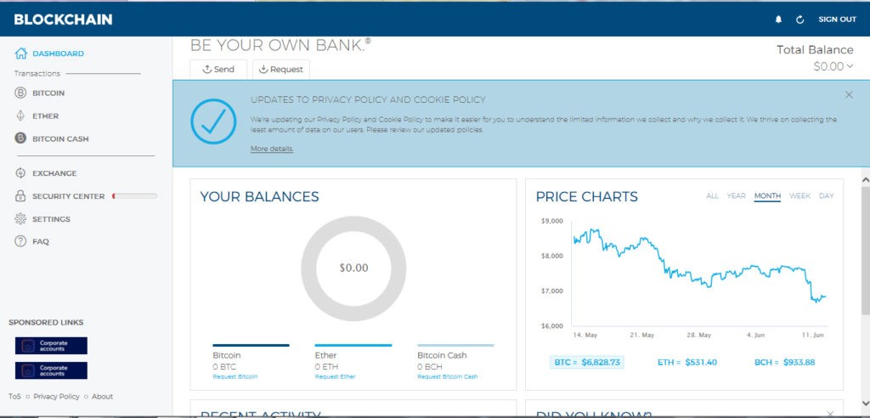Expand the Total Balance dropdown
870x418 pixels.
tap(833, 66)
